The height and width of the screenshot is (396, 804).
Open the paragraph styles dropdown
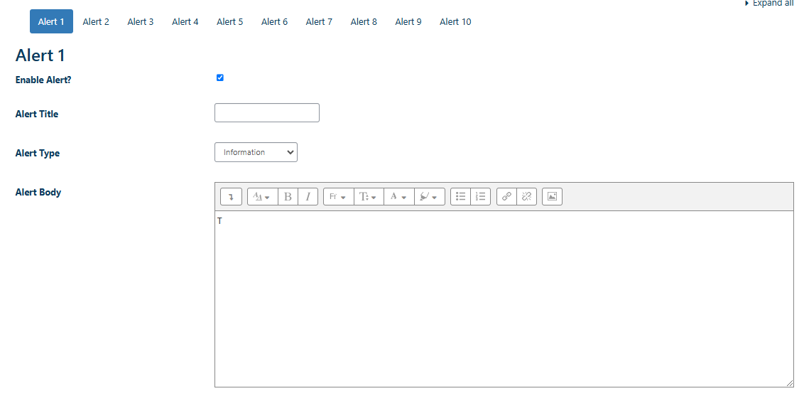(x=263, y=196)
